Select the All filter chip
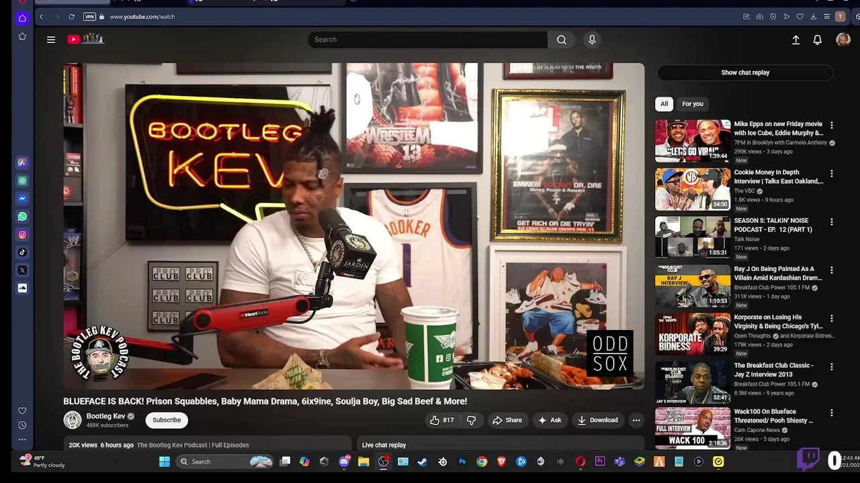The image size is (860, 483). pos(664,104)
